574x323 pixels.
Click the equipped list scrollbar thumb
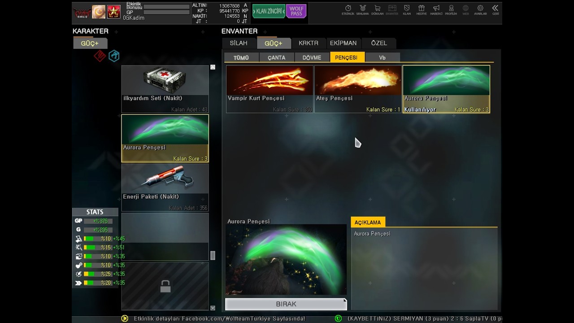tap(213, 255)
